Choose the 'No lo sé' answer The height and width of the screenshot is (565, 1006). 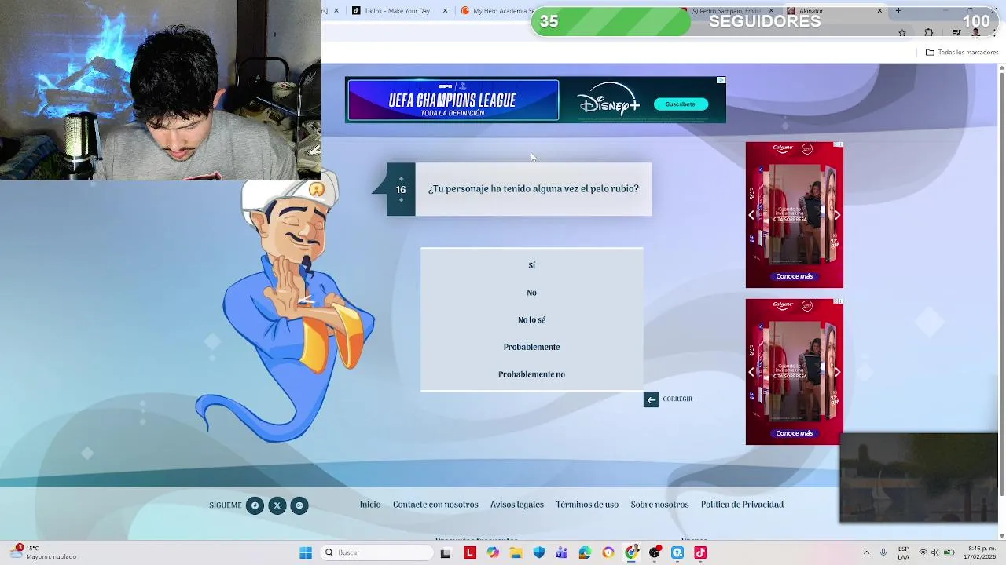click(531, 319)
